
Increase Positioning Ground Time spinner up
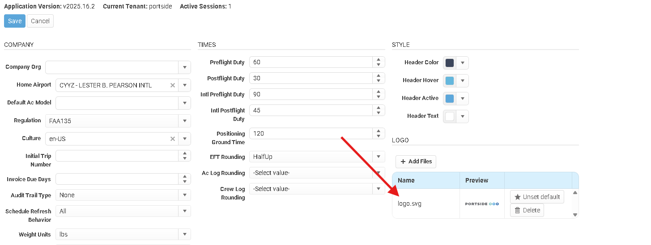379,131
